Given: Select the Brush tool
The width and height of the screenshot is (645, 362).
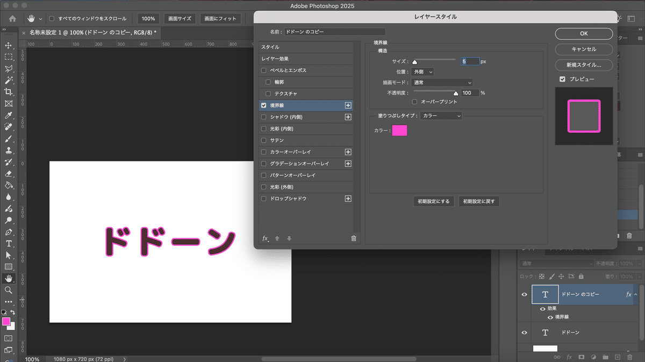Looking at the screenshot, I should pyautogui.click(x=9, y=139).
